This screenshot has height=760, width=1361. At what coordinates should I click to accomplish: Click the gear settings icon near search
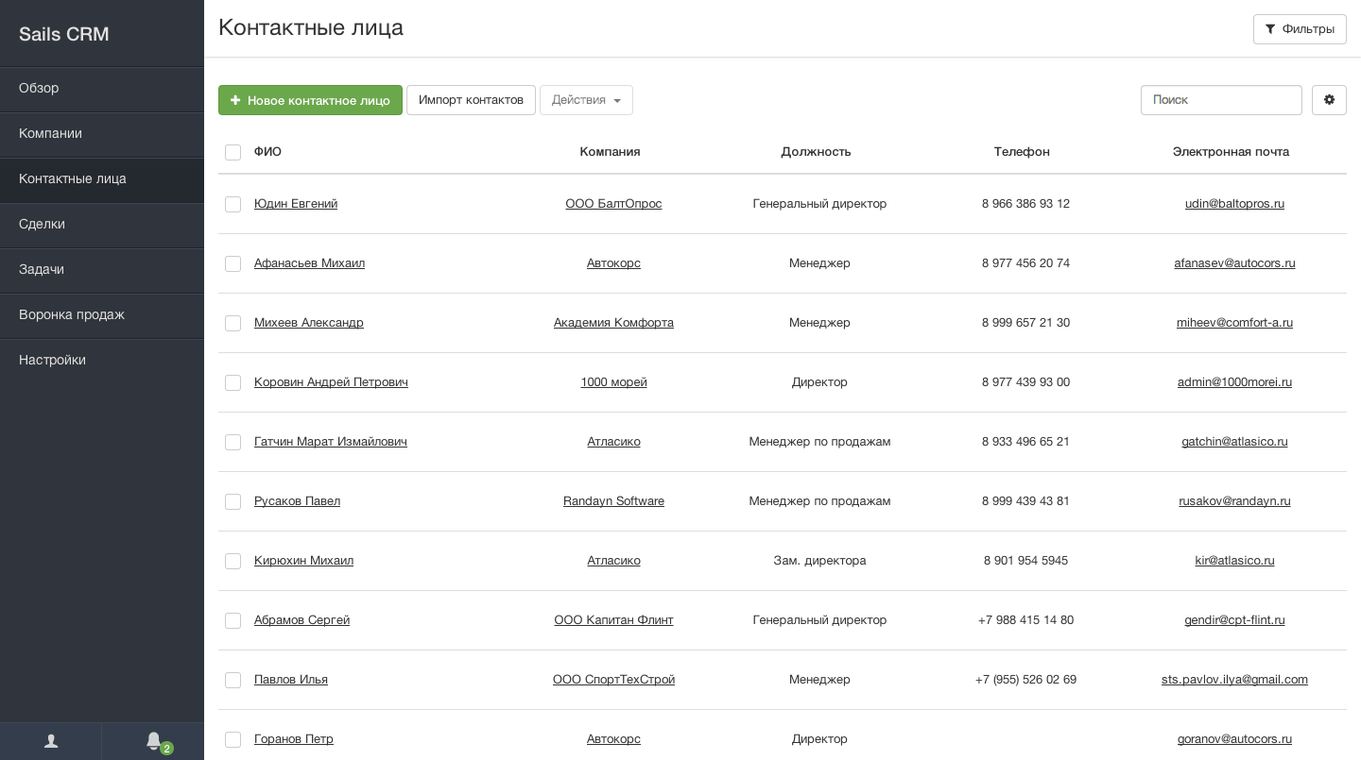point(1329,100)
